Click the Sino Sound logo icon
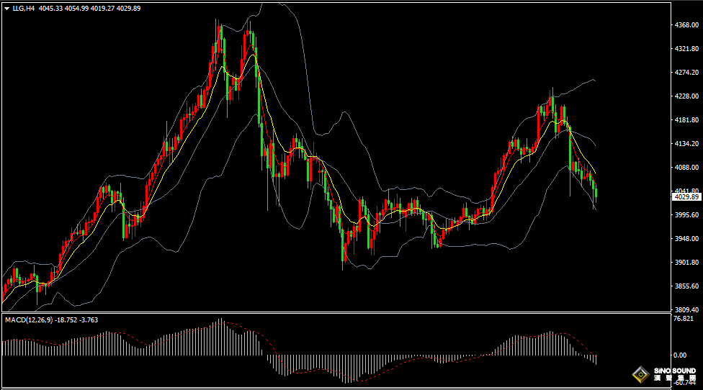 tap(640, 374)
